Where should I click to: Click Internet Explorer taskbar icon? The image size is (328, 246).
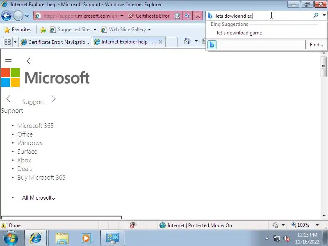point(36,238)
